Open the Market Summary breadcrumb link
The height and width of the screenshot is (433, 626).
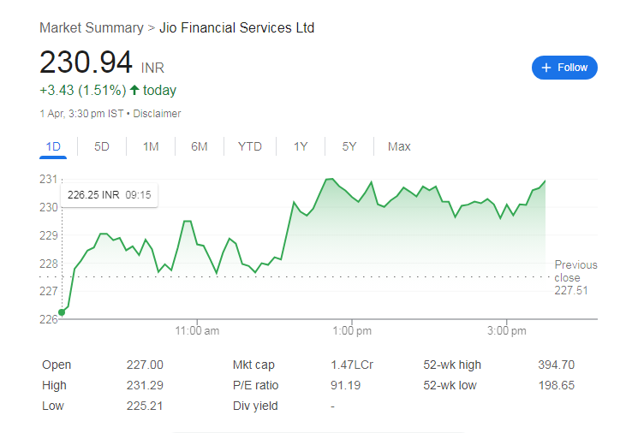tap(92, 28)
